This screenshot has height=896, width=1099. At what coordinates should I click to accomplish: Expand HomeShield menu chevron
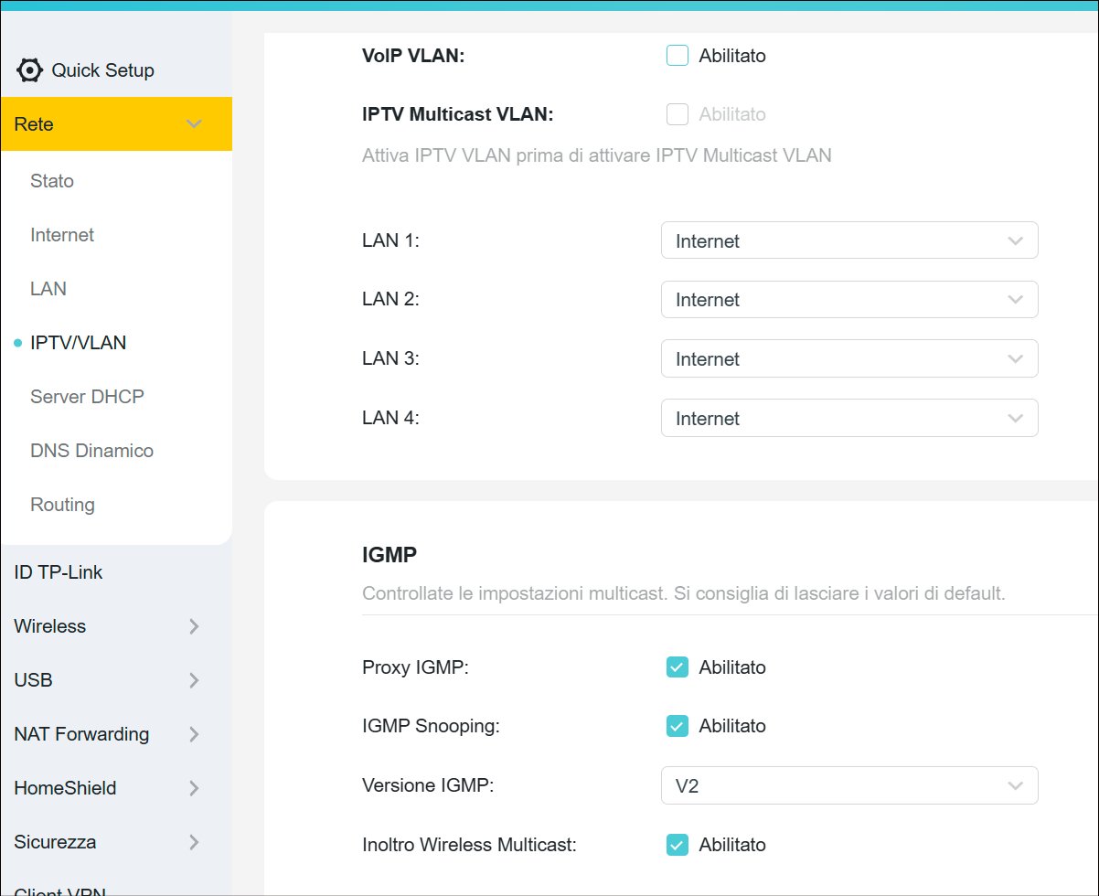coord(194,788)
